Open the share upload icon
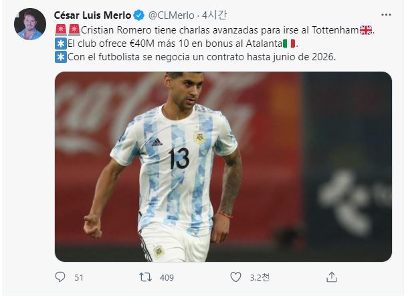 (332, 277)
